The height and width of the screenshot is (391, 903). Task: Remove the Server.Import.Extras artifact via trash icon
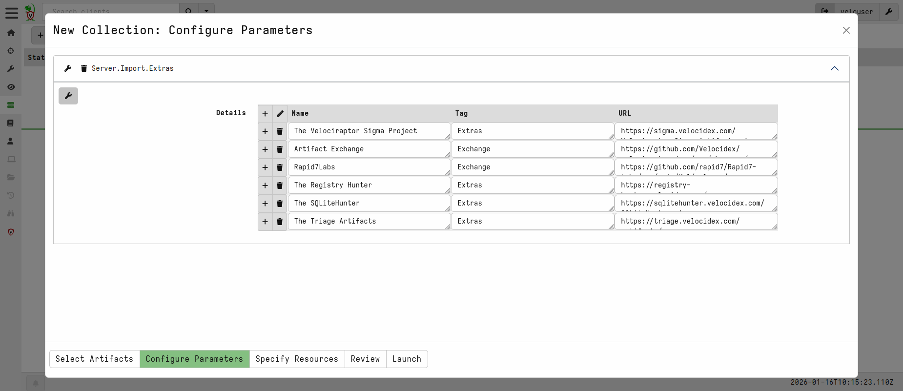pos(84,68)
